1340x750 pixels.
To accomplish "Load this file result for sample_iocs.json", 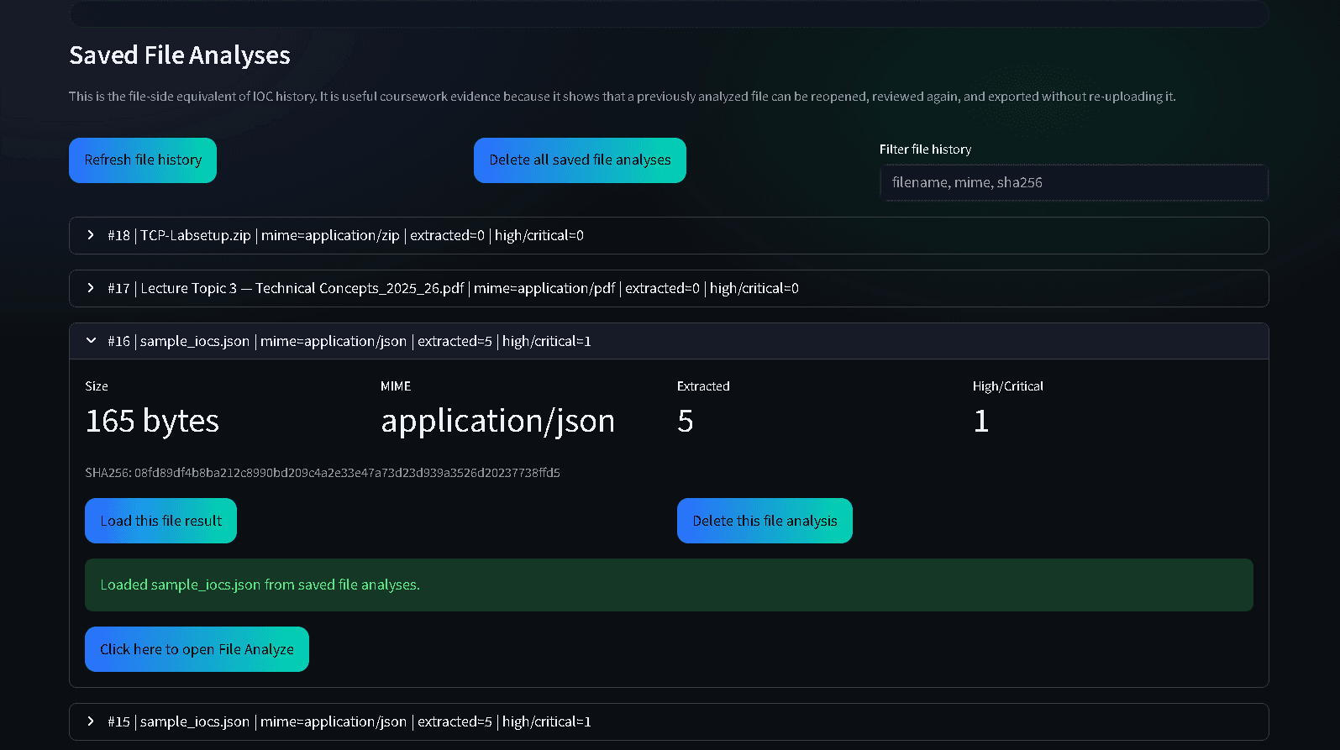I will click(x=160, y=521).
